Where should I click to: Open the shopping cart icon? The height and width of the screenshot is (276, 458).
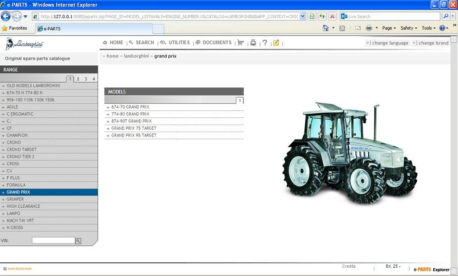click(x=241, y=43)
